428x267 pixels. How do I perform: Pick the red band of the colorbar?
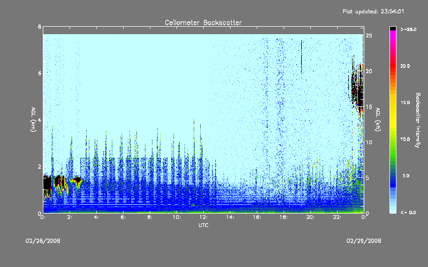[393, 65]
